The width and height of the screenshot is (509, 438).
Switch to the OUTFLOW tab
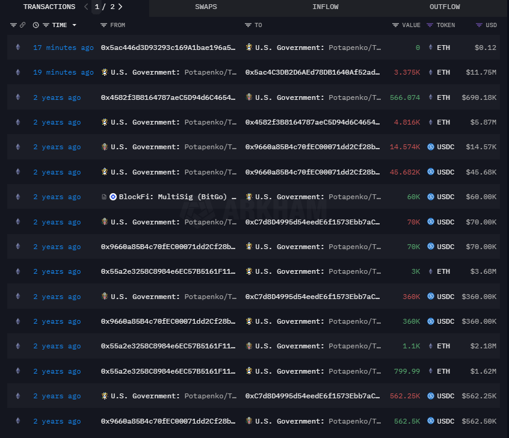click(x=445, y=7)
